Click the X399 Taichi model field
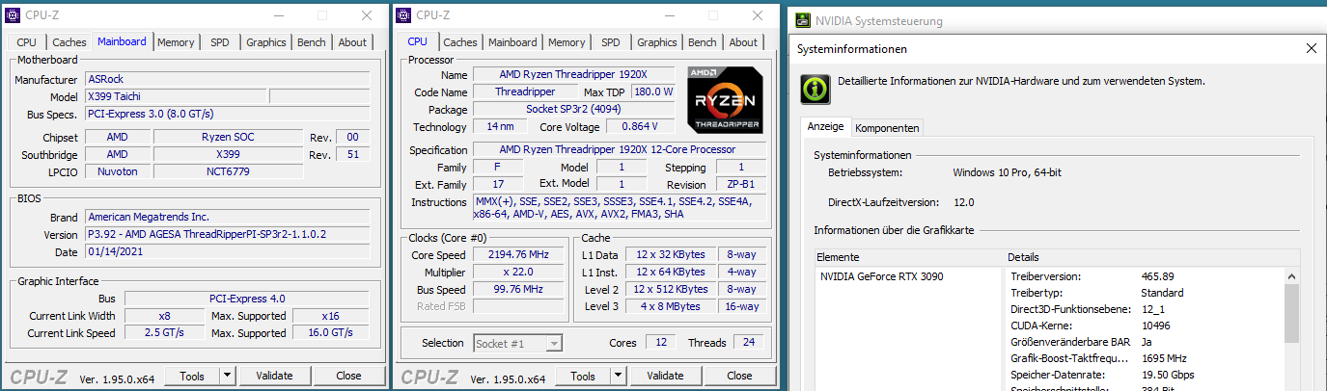This screenshot has width=1327, height=391. coord(175,96)
